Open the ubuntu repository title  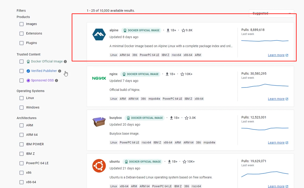115,162
